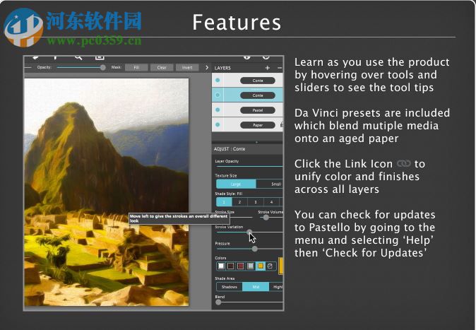Pick the red color swatch
Image resolution: width=476 pixels, height=330 pixels.
tap(240, 266)
